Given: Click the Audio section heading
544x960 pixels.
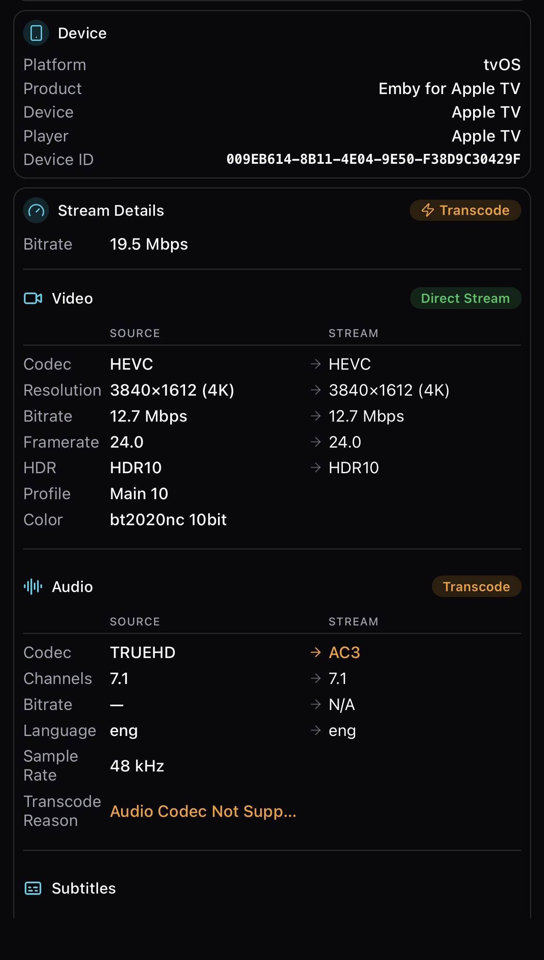Looking at the screenshot, I should click(73, 587).
